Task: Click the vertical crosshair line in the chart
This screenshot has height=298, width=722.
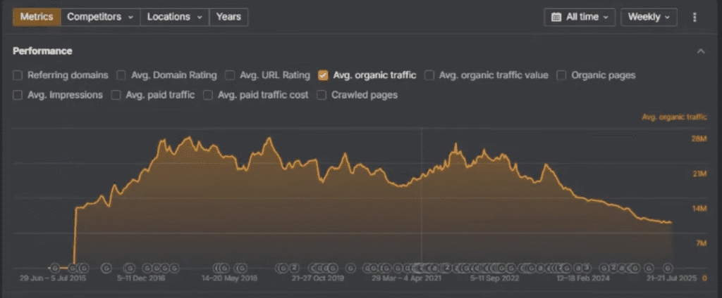Action: (x=422, y=197)
